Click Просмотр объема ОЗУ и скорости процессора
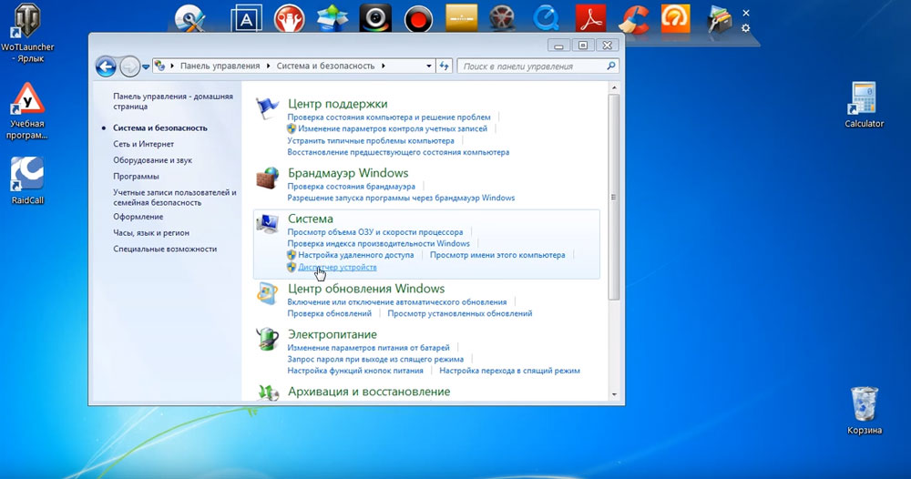This screenshot has width=911, height=479. [374, 232]
